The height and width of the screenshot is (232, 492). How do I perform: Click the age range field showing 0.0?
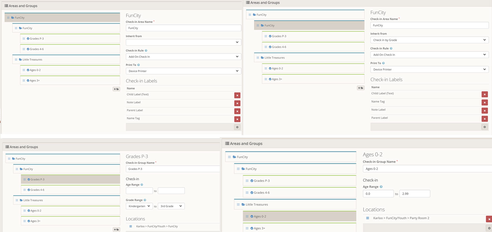tap(378, 194)
